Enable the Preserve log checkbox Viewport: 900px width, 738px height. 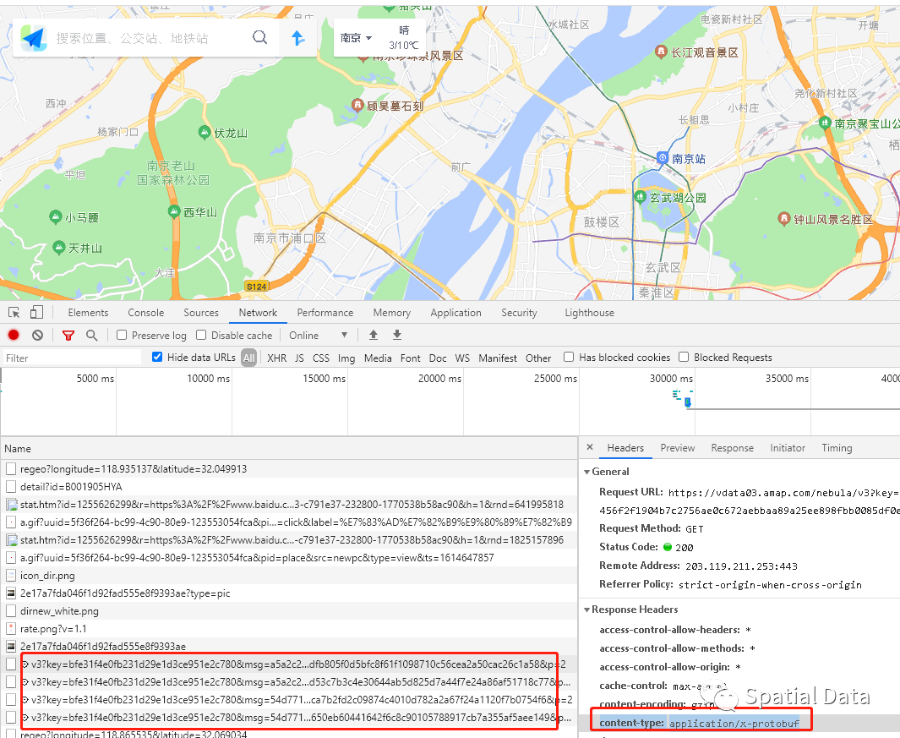click(122, 335)
